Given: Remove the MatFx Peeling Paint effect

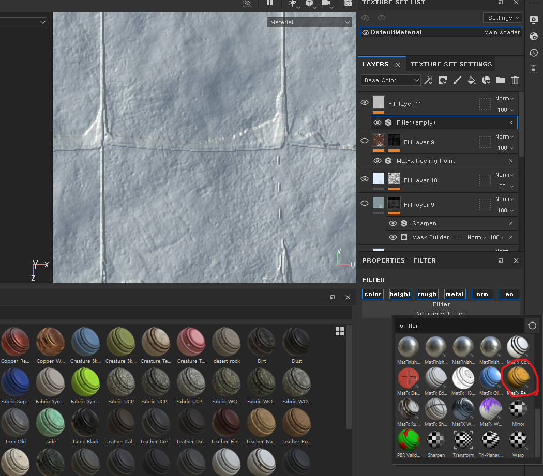Looking at the screenshot, I should [x=511, y=161].
